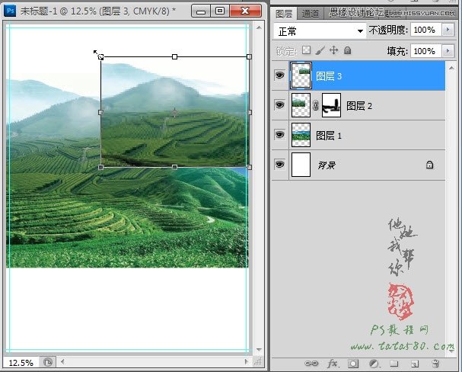Create a new layer icon
This screenshot has height=372, width=462.
click(x=415, y=364)
